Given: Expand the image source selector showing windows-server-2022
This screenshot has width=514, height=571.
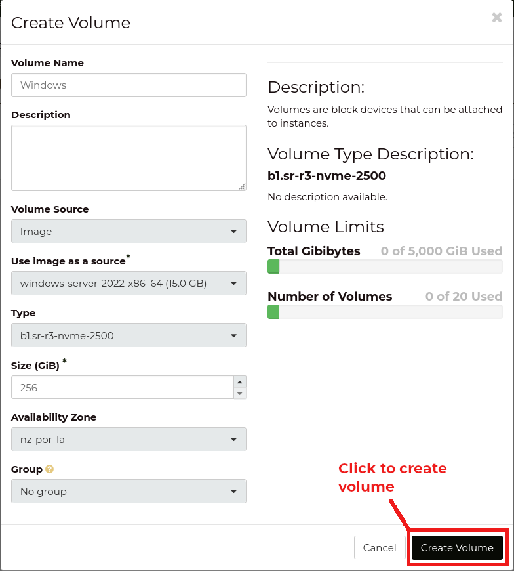Looking at the screenshot, I should coord(128,283).
